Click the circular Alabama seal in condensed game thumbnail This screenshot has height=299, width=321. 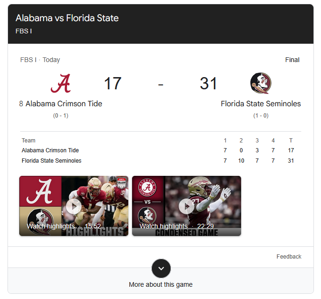tap(148, 188)
